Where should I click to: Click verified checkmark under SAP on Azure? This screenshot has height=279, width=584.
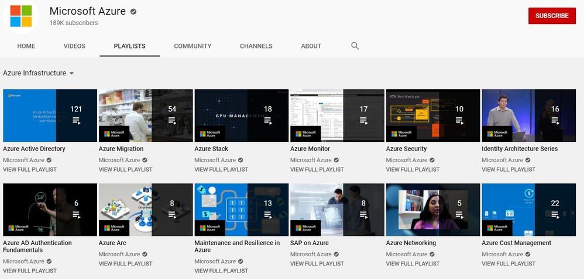[x=336, y=254]
